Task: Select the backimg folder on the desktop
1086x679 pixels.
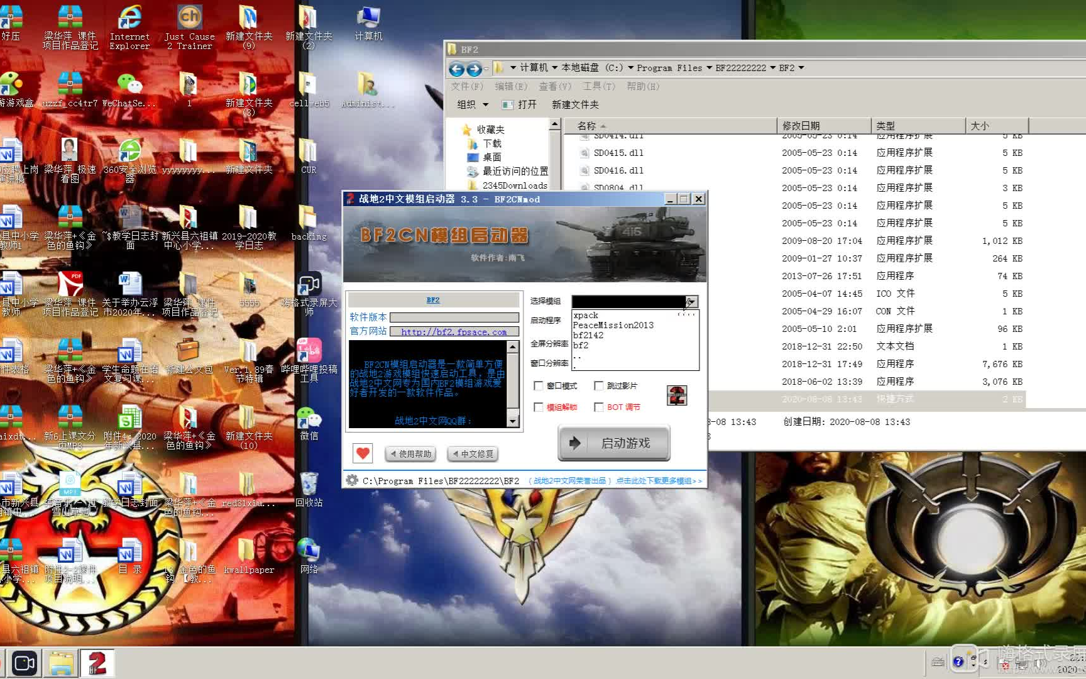Action: tap(308, 223)
